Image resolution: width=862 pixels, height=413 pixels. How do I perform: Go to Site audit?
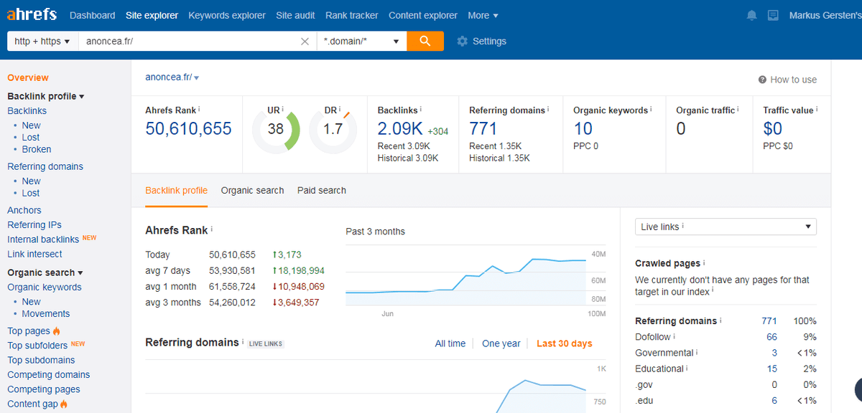[x=295, y=15]
